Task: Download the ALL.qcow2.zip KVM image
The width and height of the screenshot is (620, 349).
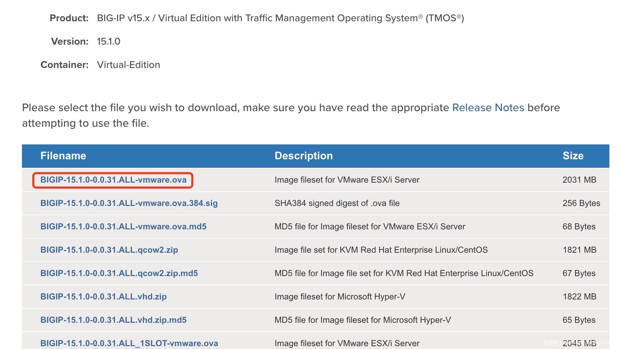Action: [x=109, y=250]
